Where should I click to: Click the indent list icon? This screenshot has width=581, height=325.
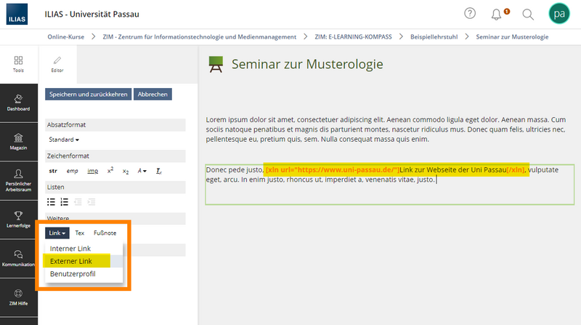(92, 202)
